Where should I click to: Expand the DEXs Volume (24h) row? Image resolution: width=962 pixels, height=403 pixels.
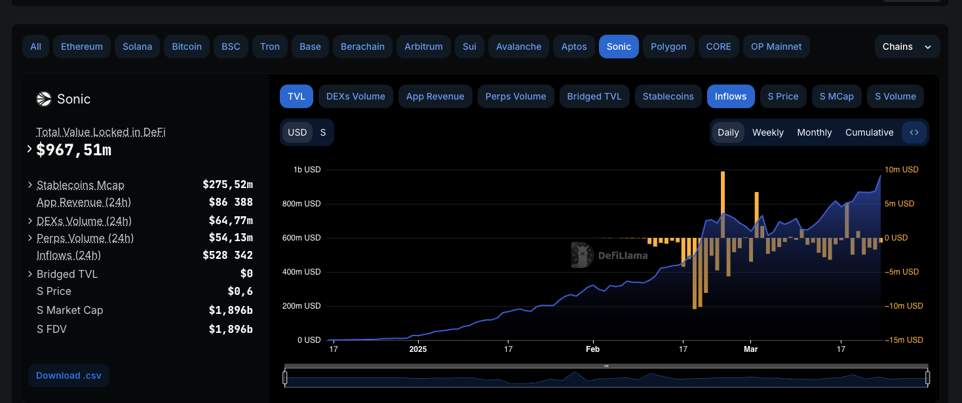[30, 221]
